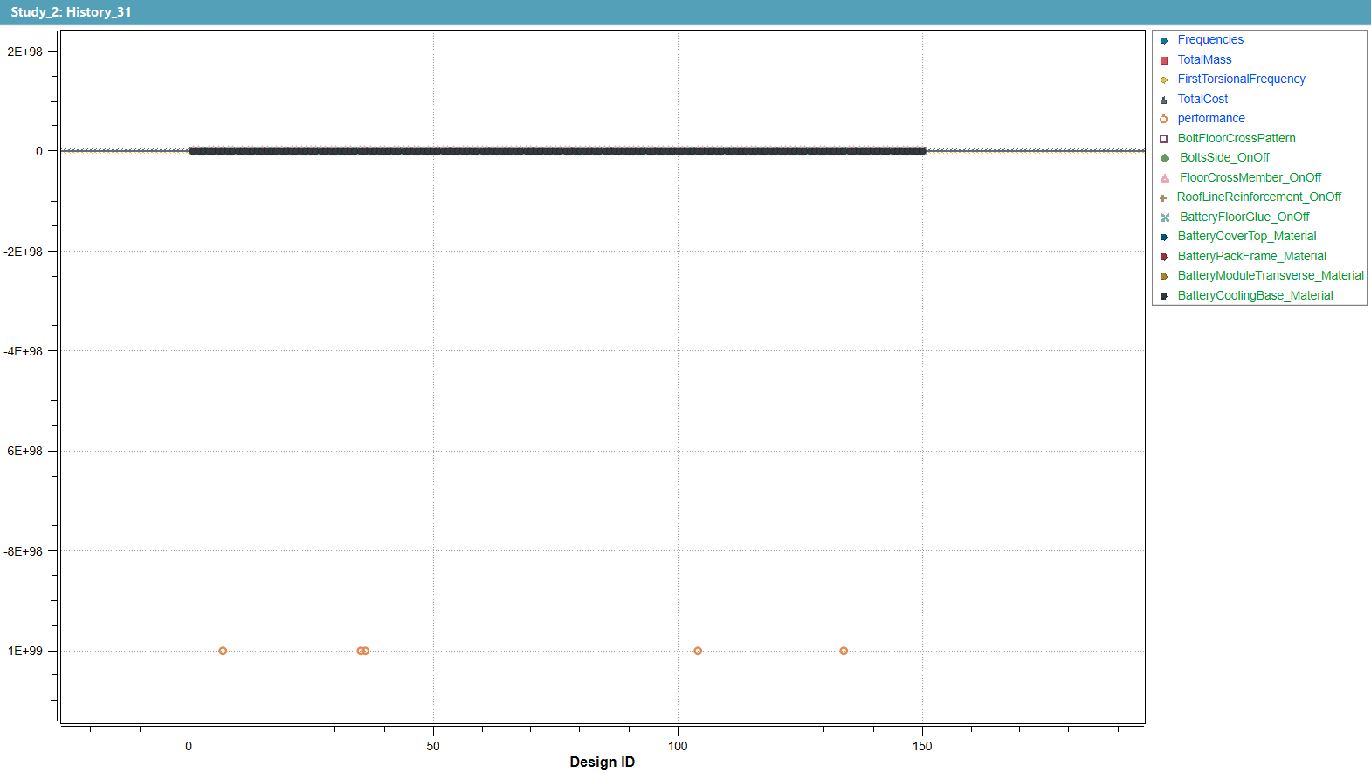Click the rightmost orange performance data point
The height and width of the screenshot is (773, 1371).
[x=844, y=651]
